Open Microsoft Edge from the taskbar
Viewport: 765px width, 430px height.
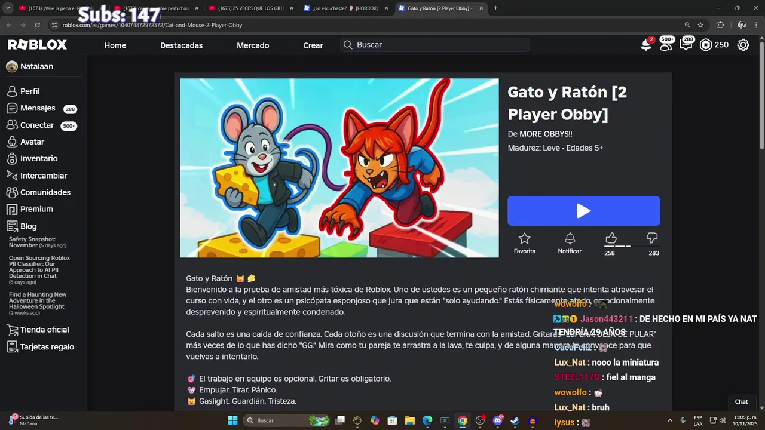(427, 420)
